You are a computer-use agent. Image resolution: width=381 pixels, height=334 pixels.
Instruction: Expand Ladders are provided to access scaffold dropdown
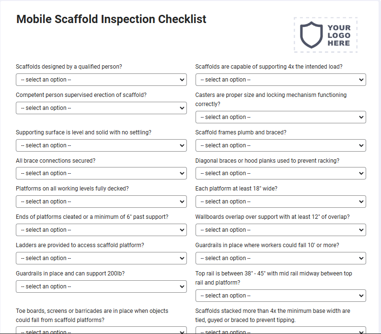point(101,258)
